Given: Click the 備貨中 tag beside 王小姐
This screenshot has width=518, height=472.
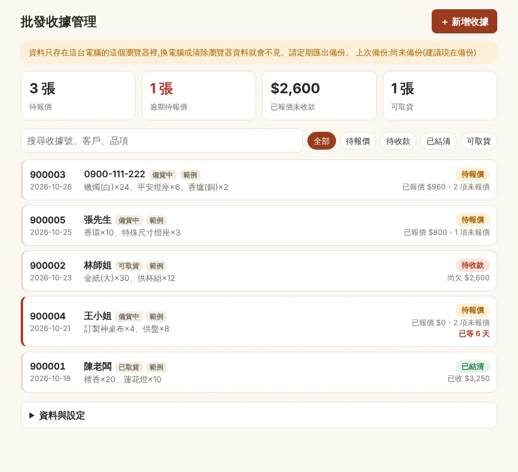Looking at the screenshot, I should coord(129,317).
